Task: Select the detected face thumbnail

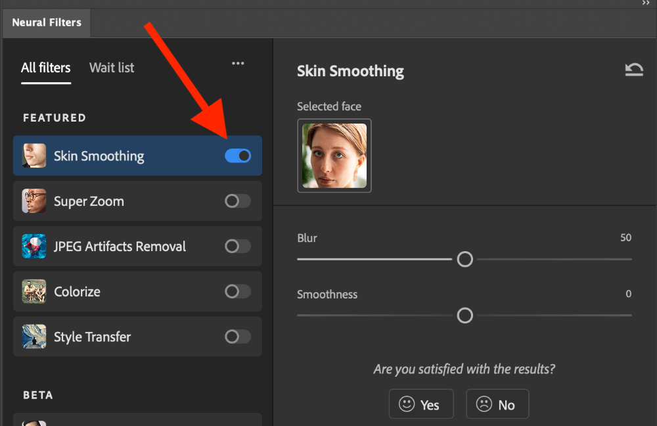Action: coord(334,156)
